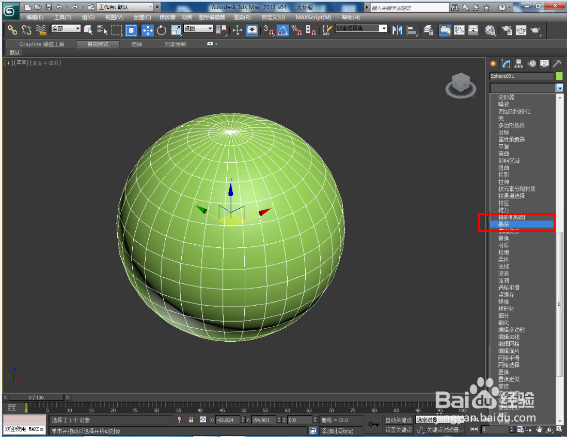Open the 渲染(R) menu
Screen dimensions: 567x437
242,18
